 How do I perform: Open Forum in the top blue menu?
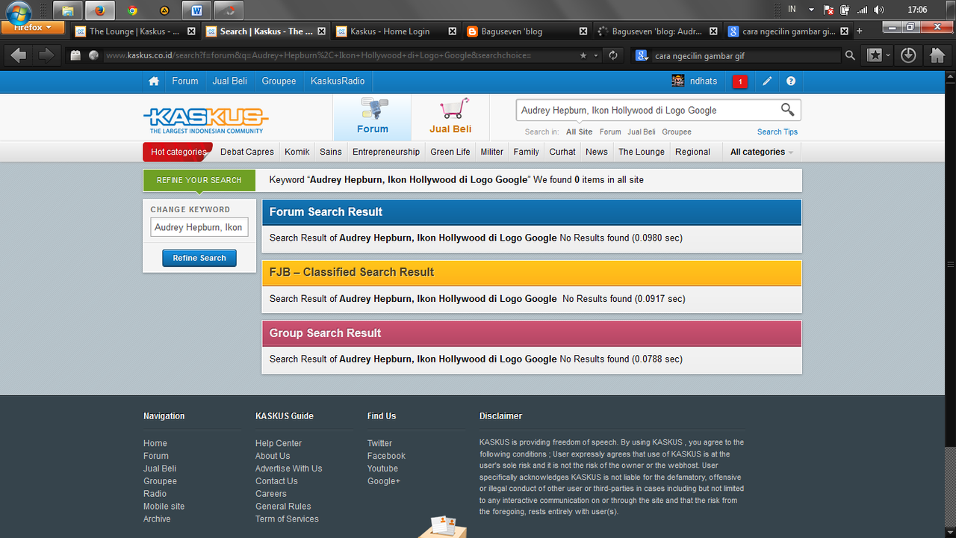pyautogui.click(x=185, y=81)
